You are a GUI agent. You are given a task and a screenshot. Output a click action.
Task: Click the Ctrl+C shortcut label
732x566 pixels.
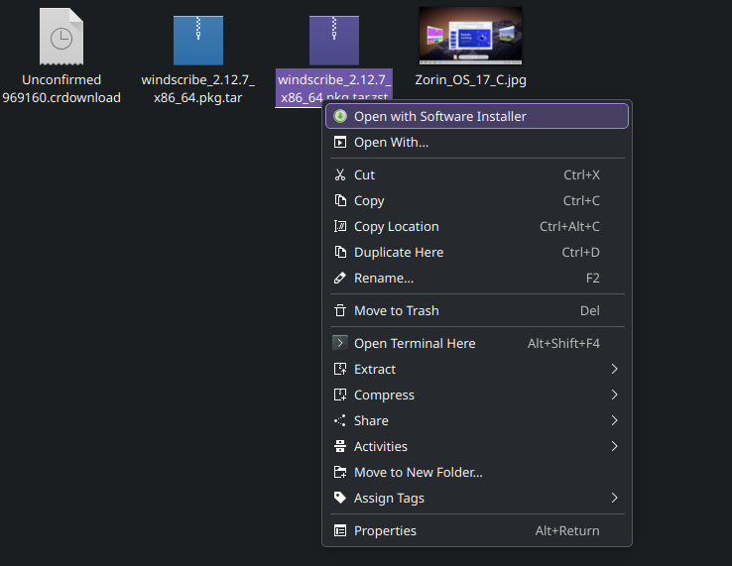[581, 200]
